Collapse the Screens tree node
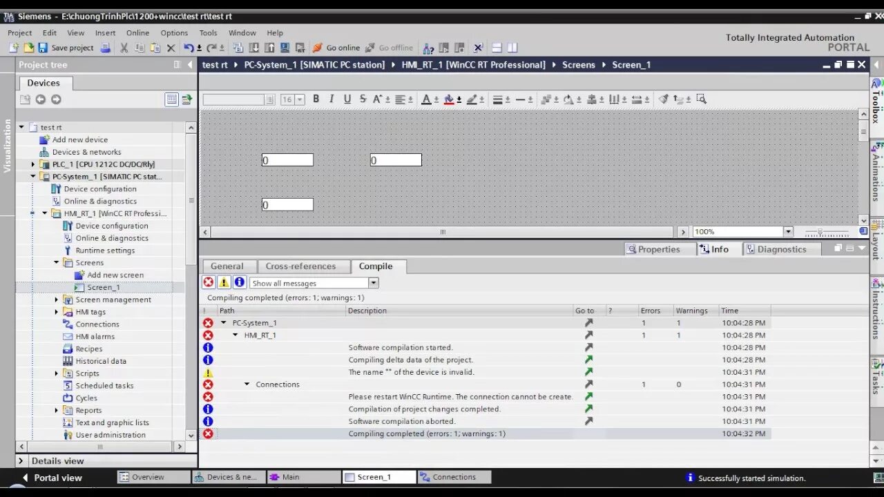The height and width of the screenshot is (497, 884). click(57, 262)
